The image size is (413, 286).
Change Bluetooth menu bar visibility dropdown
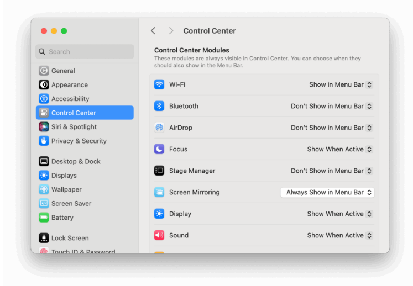click(332, 106)
